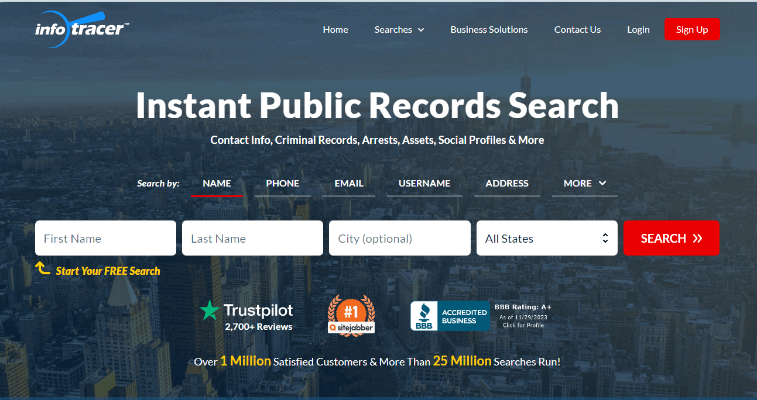The width and height of the screenshot is (757, 400).
Task: Open the BBB Accredited Business badge
Action: tap(450, 316)
